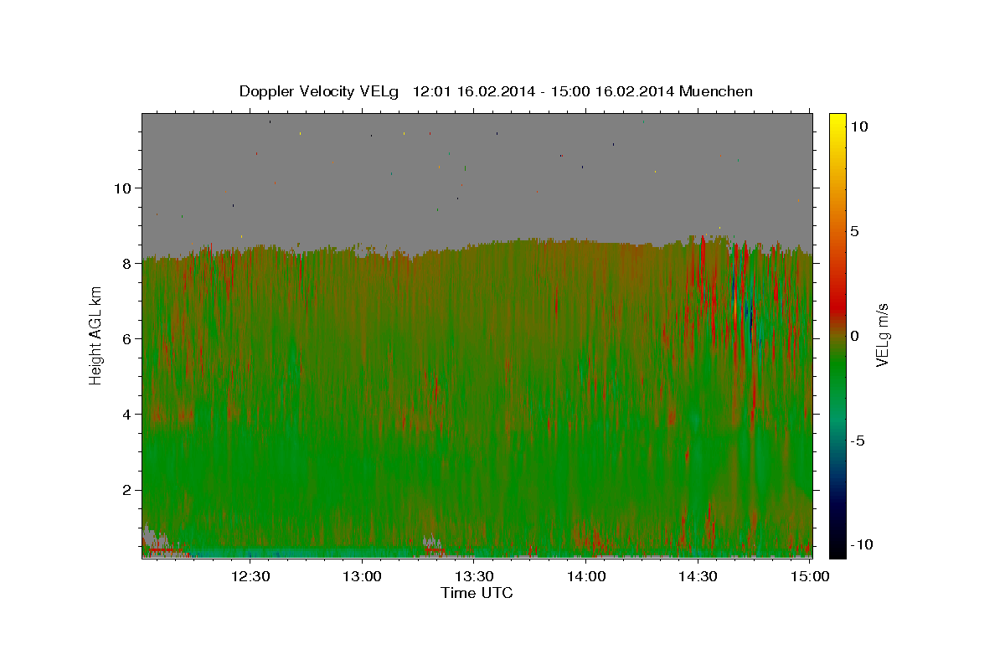The height and width of the screenshot is (670, 1005).
Task: Click the height axis label 8
Action: pyautogui.click(x=126, y=263)
